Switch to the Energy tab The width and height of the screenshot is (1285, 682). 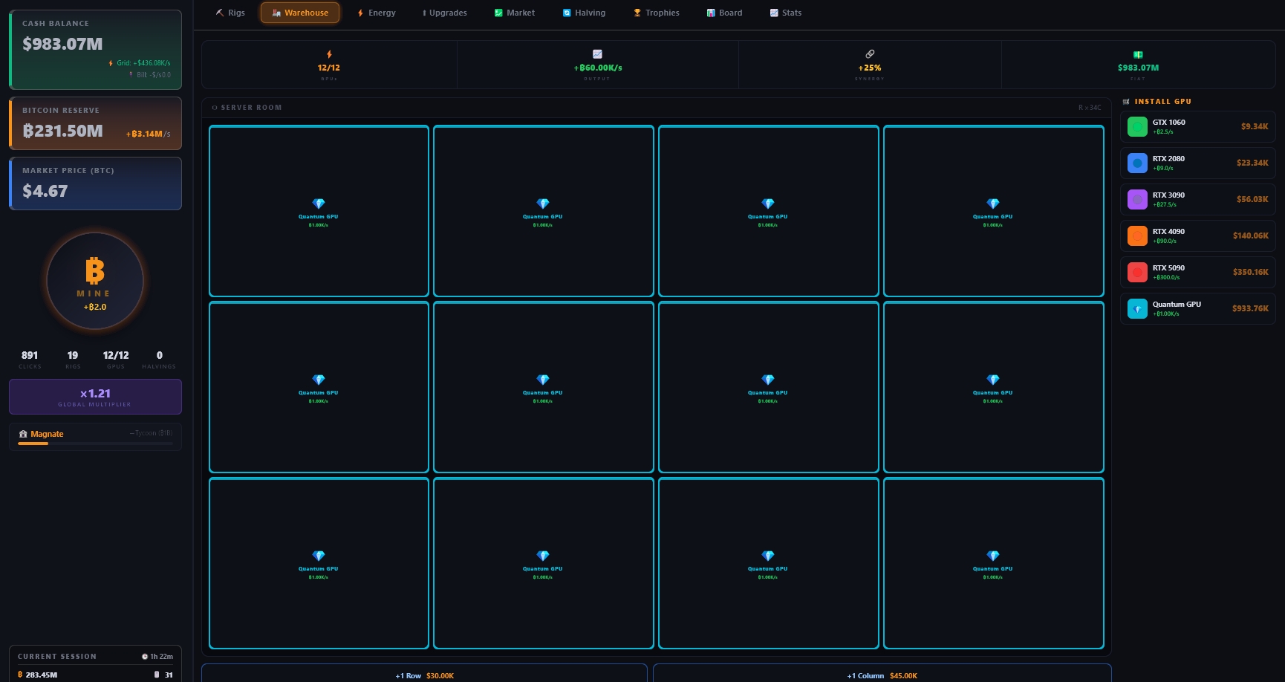click(376, 13)
